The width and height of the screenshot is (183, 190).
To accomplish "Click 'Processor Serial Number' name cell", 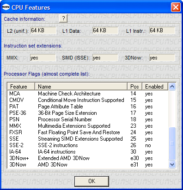I will (65, 119).
